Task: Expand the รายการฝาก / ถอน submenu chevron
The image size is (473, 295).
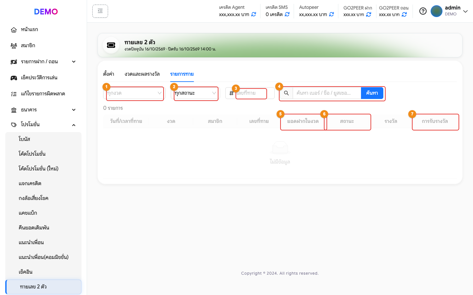Action: coord(74,62)
